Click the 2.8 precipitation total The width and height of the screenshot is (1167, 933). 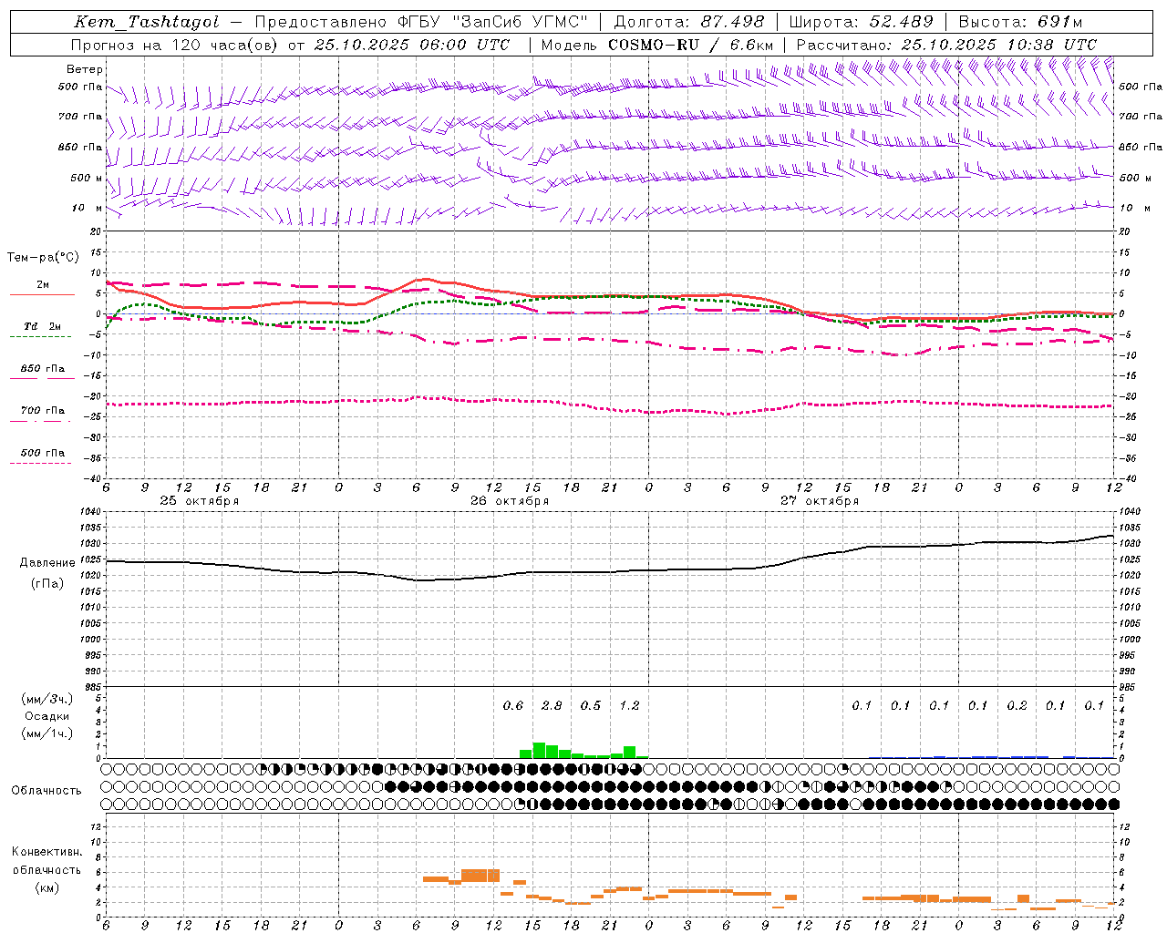click(x=552, y=705)
